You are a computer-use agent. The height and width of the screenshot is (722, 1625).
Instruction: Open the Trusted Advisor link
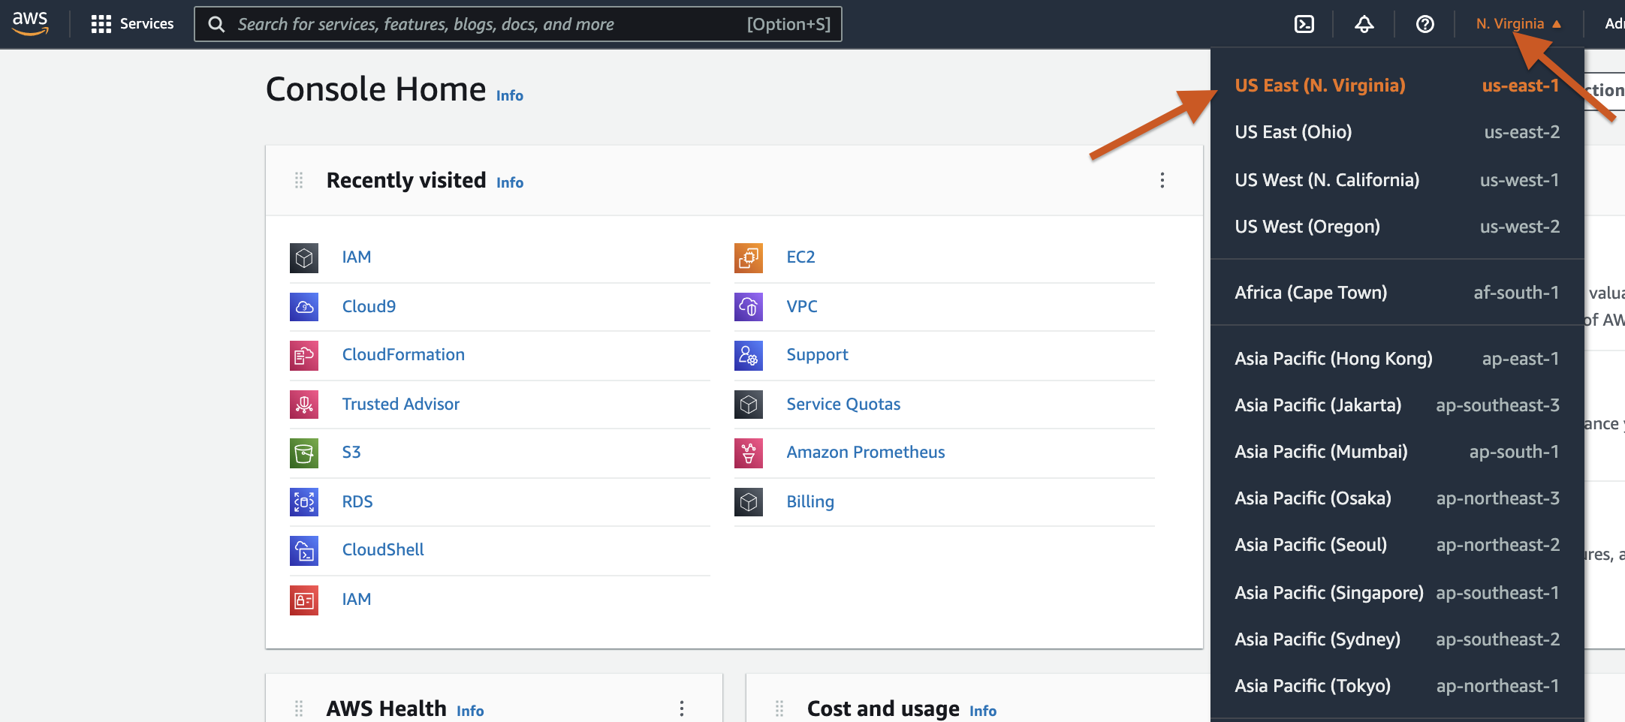pyautogui.click(x=400, y=405)
